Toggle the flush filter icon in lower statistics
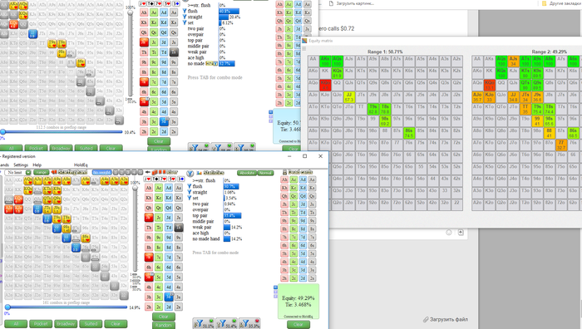This screenshot has height=329, width=582. coord(190,186)
